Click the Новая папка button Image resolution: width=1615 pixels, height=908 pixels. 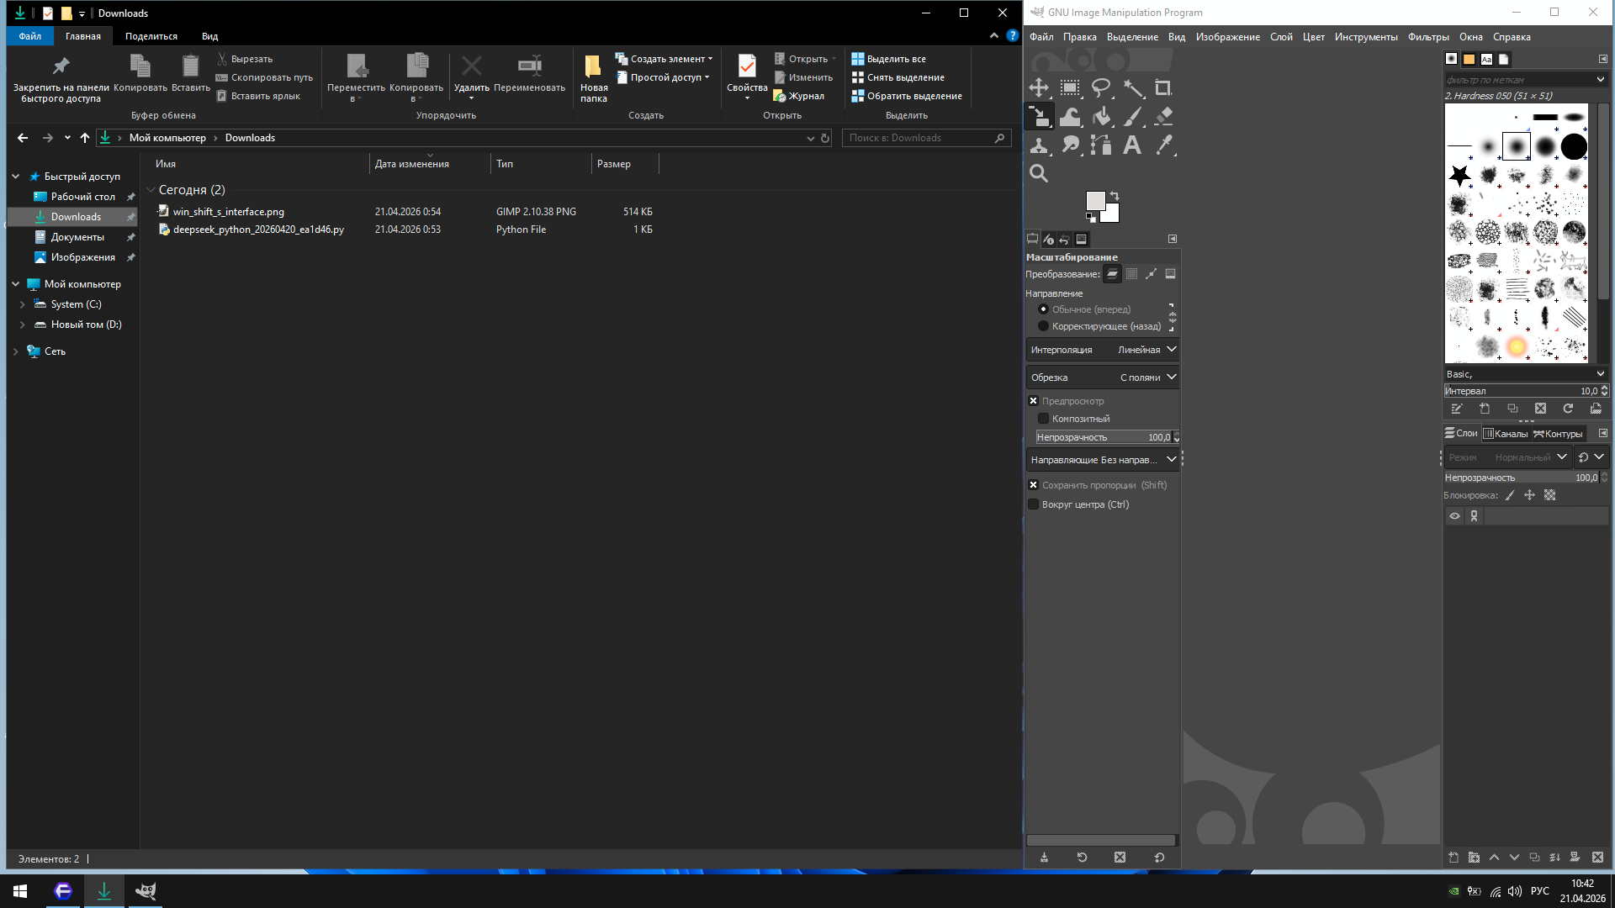[593, 77]
